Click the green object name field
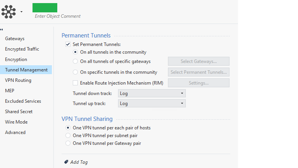The width and height of the screenshot is (298, 168). click(45, 8)
